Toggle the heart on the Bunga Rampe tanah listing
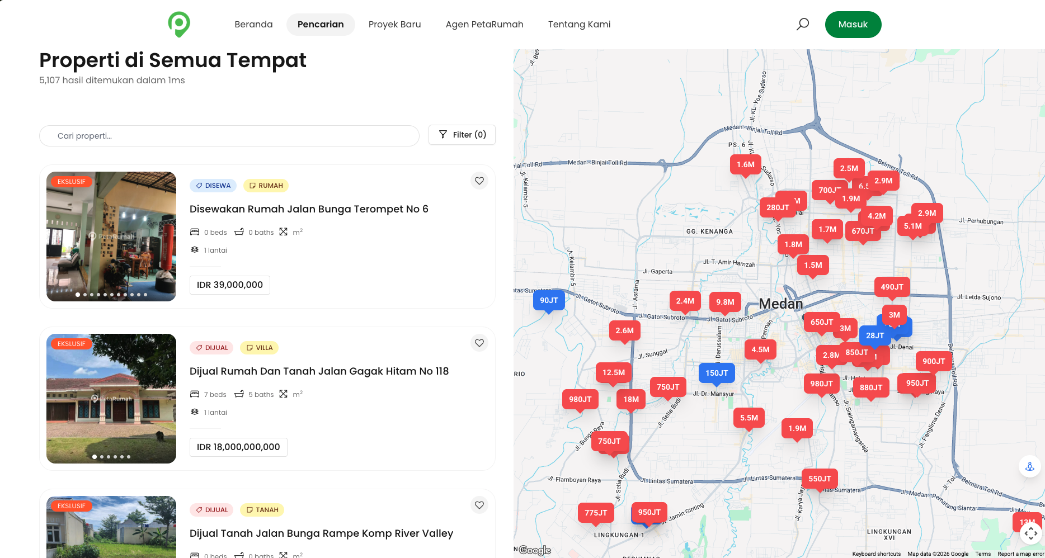The width and height of the screenshot is (1045, 558). [479, 504]
